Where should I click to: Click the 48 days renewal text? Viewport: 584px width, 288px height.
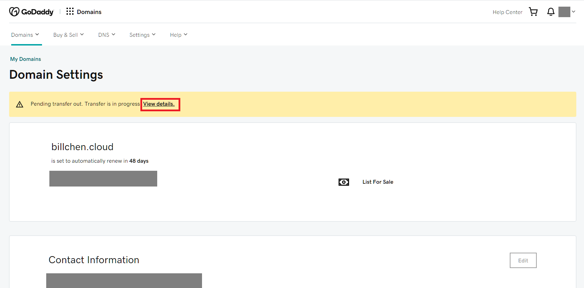coord(139,161)
